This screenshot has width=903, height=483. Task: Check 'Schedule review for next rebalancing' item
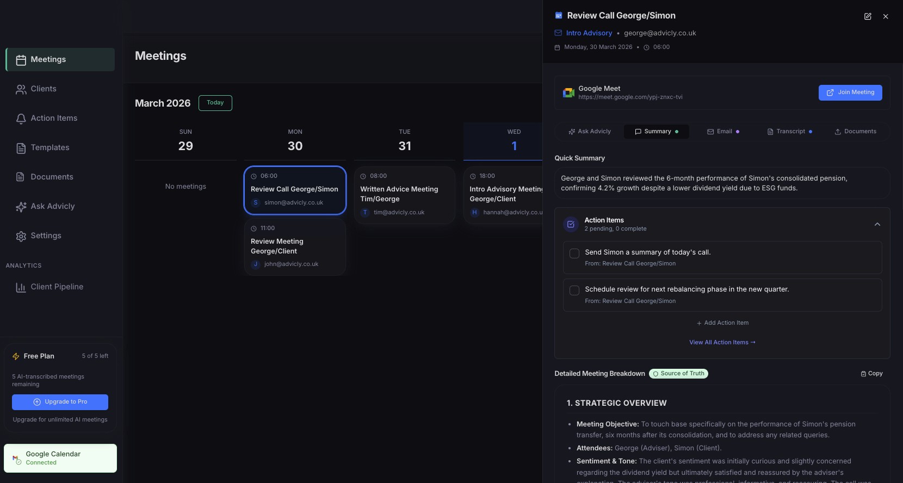point(574,290)
